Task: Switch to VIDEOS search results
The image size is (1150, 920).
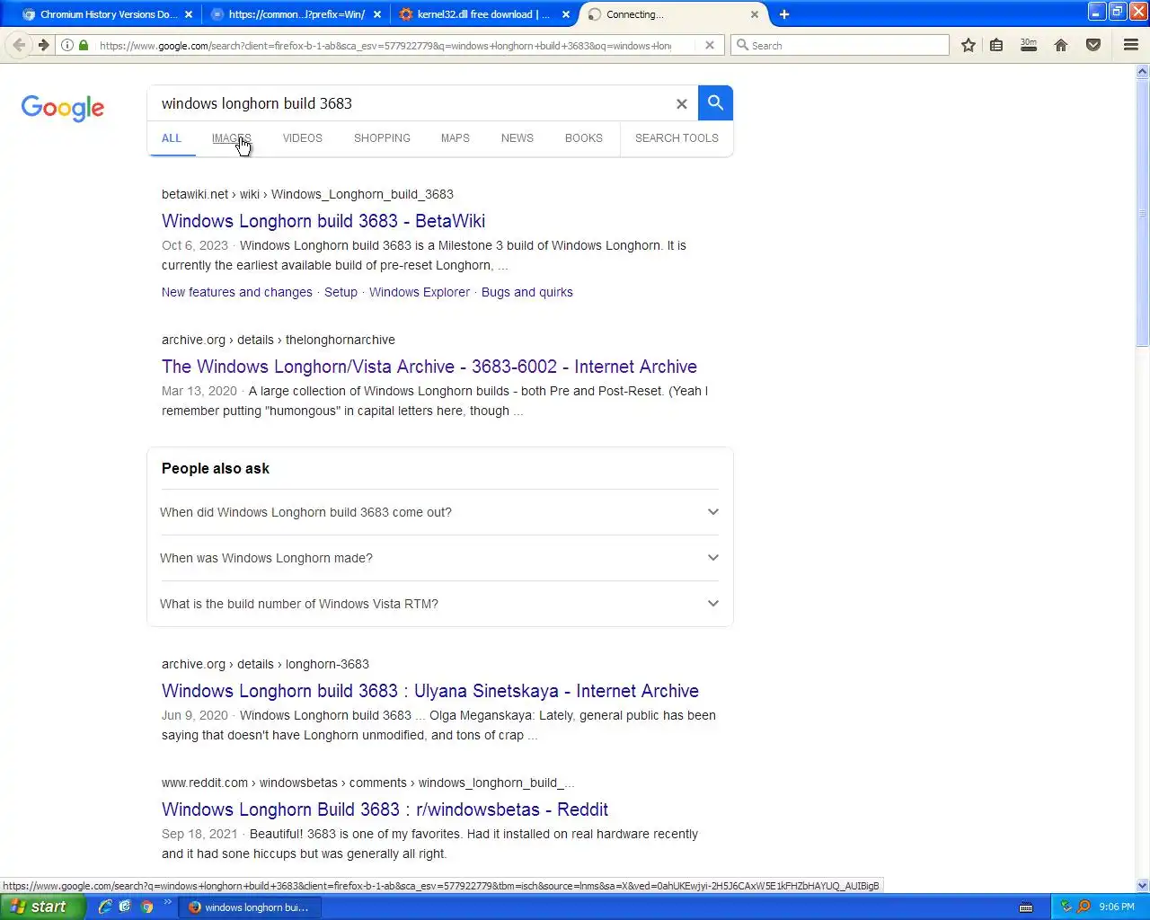Action: coord(303,138)
